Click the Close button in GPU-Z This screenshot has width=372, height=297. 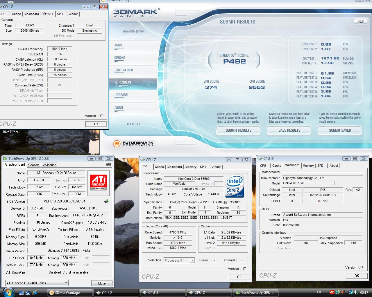tap(102, 283)
